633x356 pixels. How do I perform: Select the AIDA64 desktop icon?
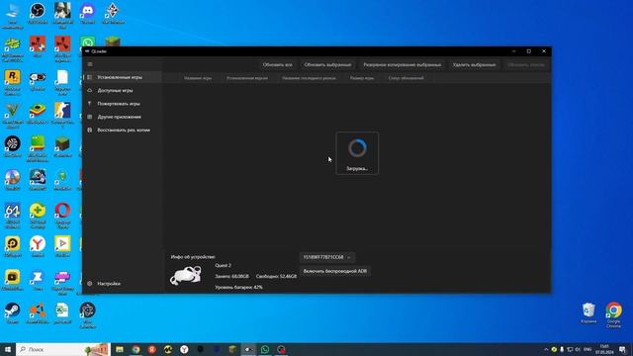coord(13,216)
